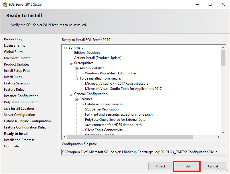Select the Ready to Install step

[x=16, y=134]
